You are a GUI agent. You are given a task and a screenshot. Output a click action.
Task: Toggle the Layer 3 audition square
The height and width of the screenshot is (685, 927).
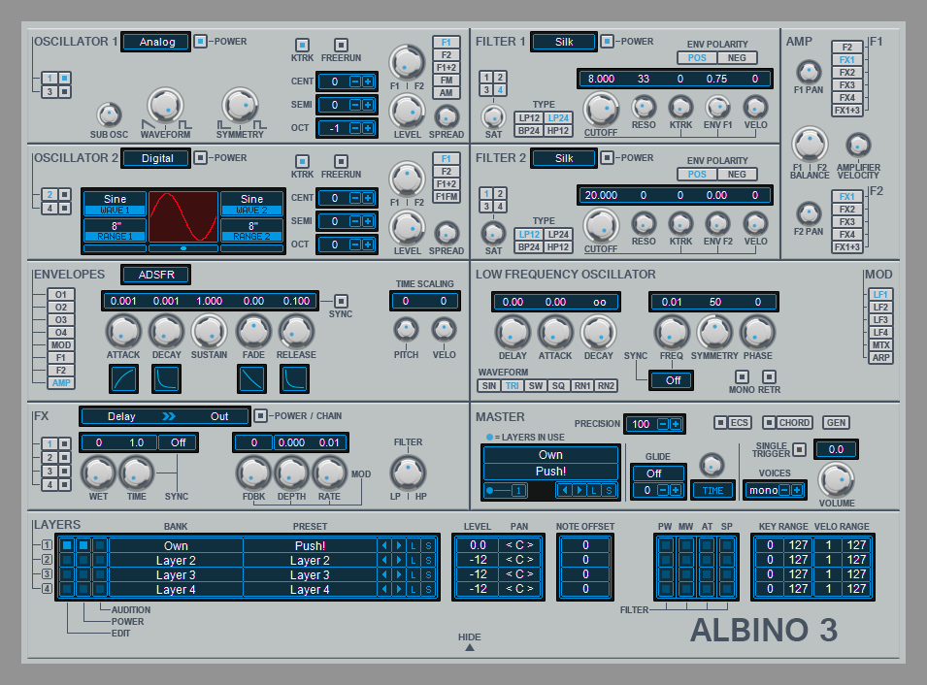coord(100,574)
